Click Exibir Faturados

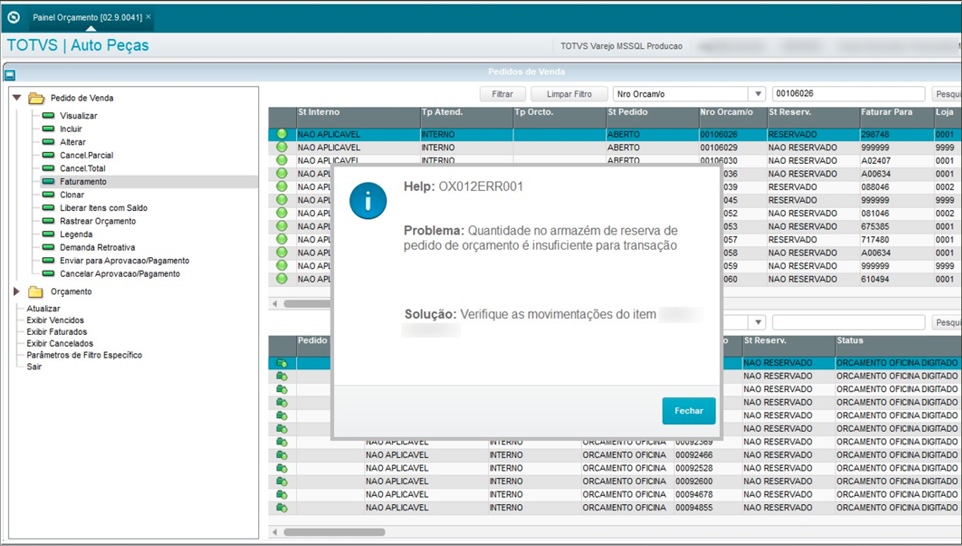[x=57, y=332]
